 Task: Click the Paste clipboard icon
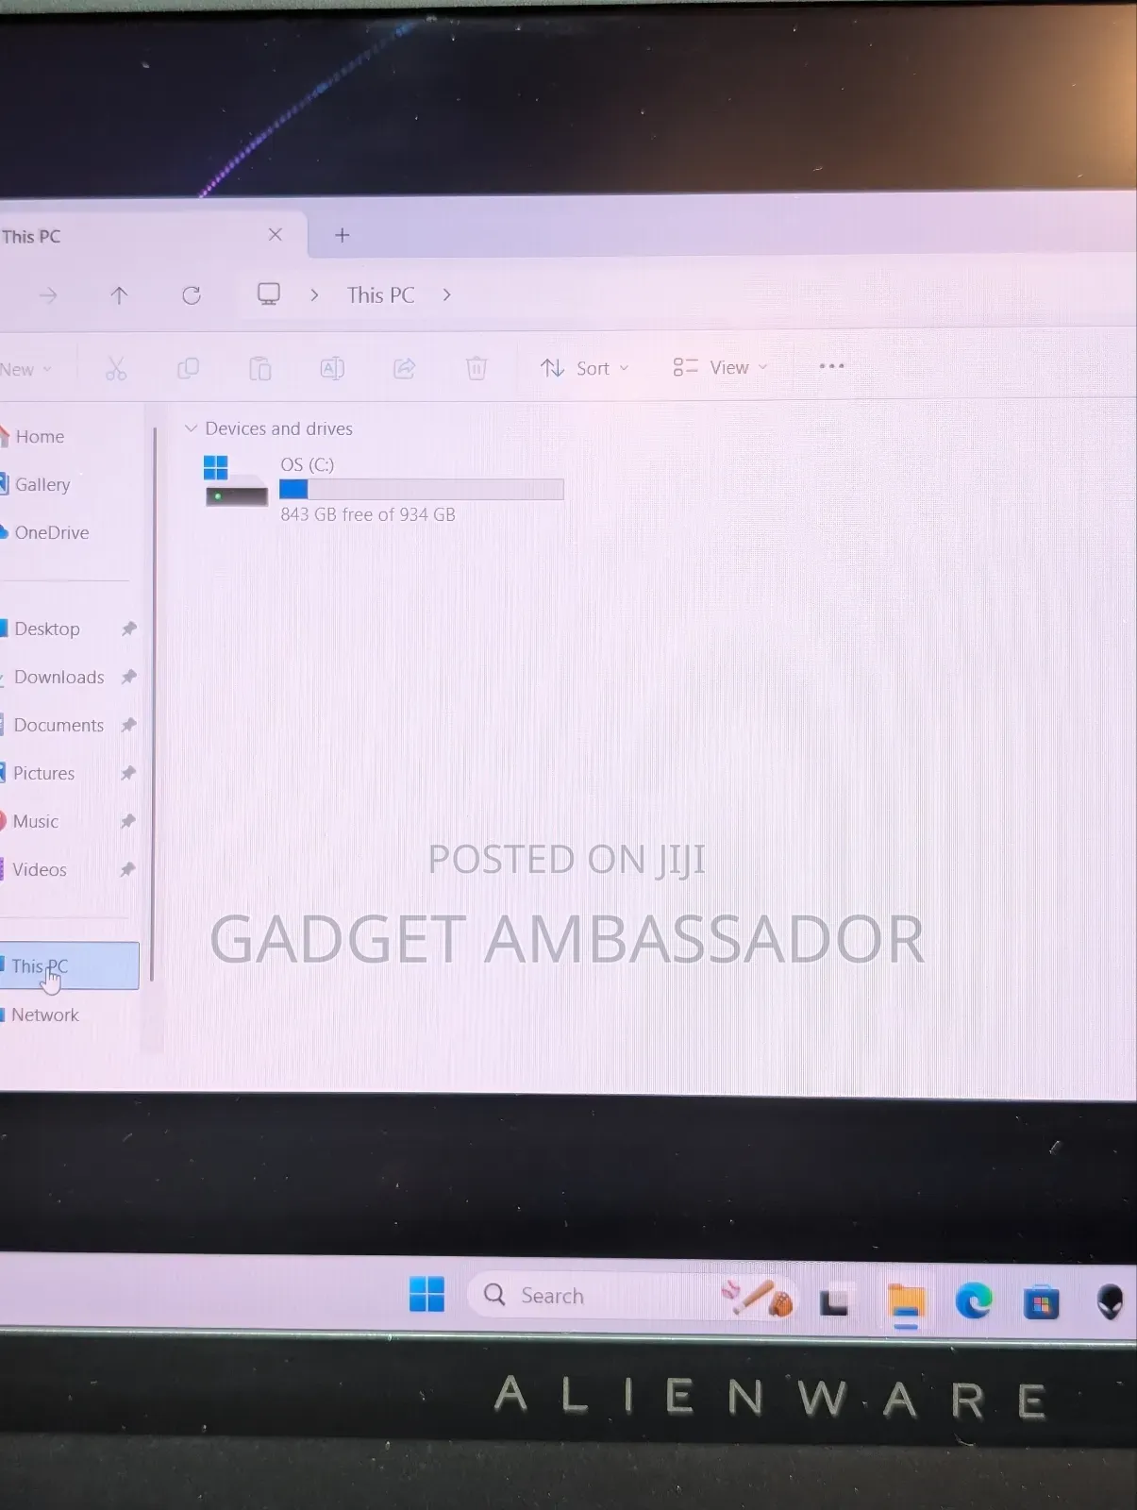pyautogui.click(x=259, y=368)
